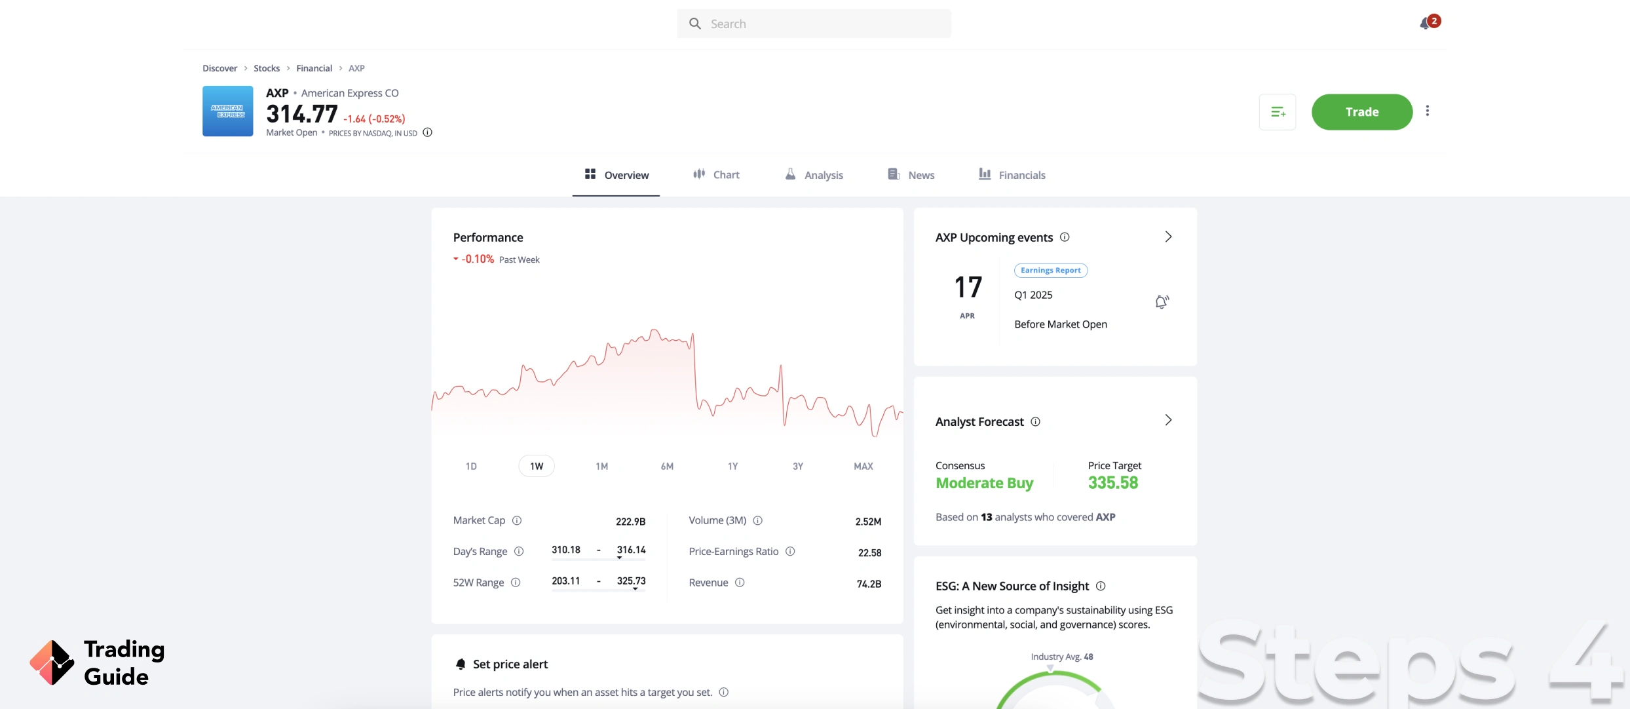Show price alert info tooltip icon
1630x709 pixels.
click(724, 692)
